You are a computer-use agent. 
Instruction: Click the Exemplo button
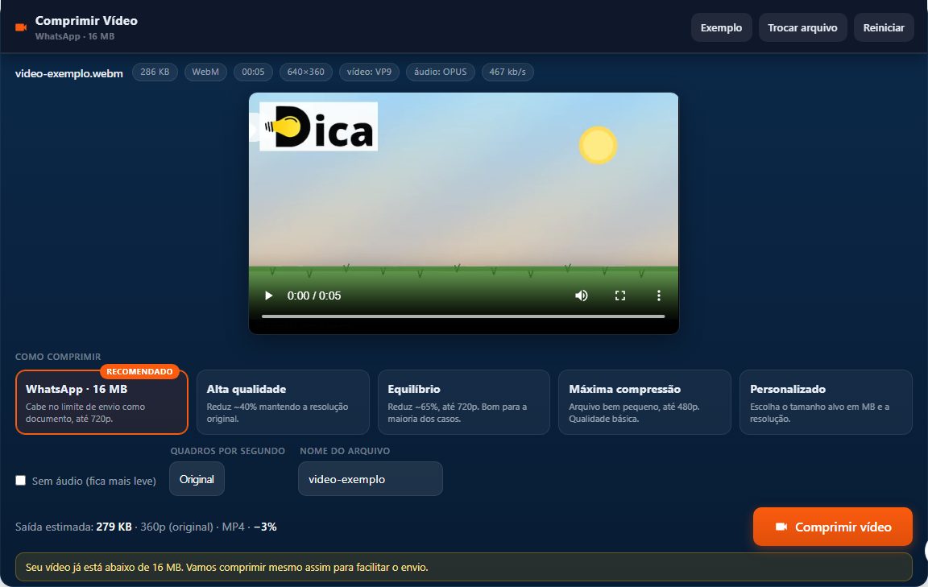[721, 28]
